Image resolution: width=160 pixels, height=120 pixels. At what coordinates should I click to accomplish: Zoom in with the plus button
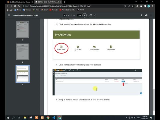[84, 15]
